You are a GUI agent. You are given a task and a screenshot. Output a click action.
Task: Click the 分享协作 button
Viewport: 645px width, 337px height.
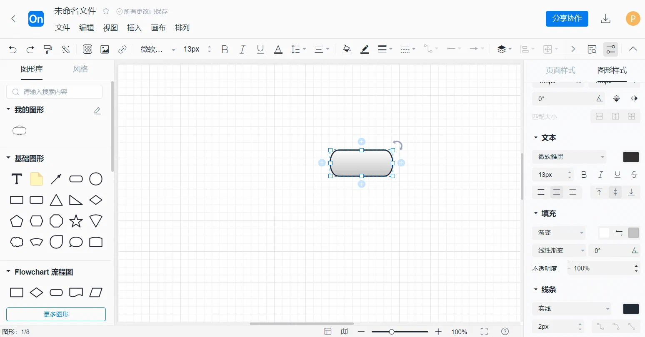(x=567, y=19)
